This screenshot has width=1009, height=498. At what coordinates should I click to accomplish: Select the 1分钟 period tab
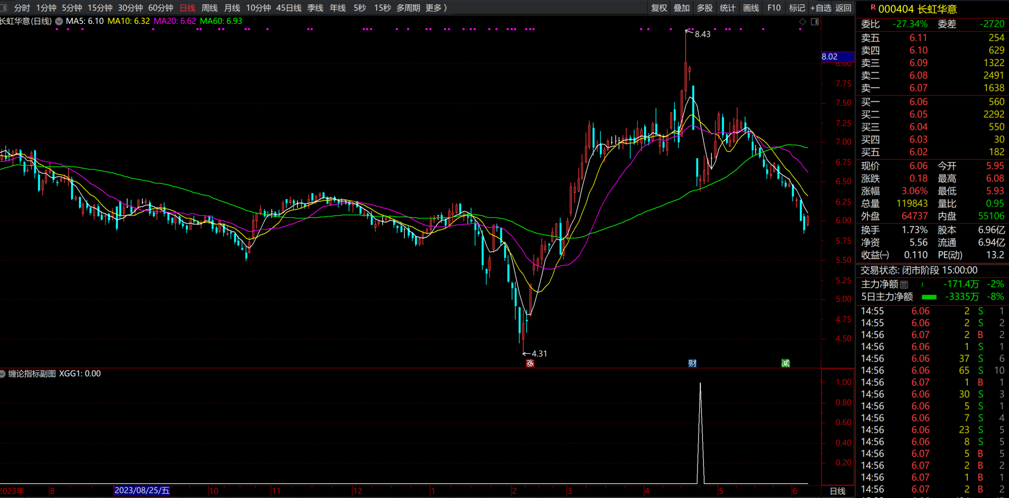(x=46, y=8)
